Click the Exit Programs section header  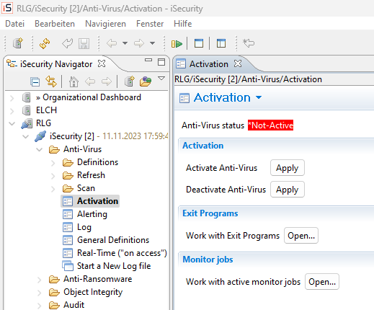[210, 213]
